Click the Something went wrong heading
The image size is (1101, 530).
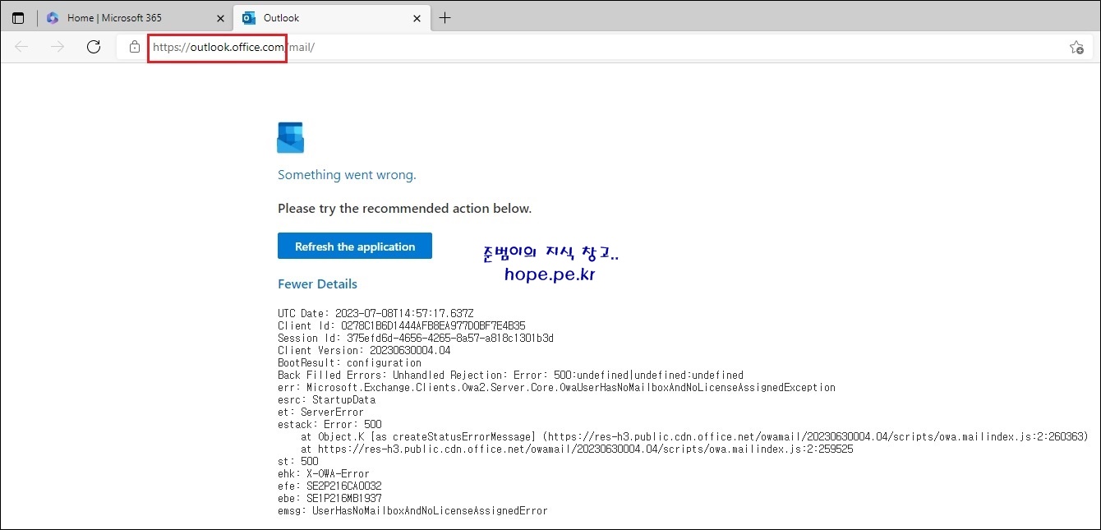point(347,175)
